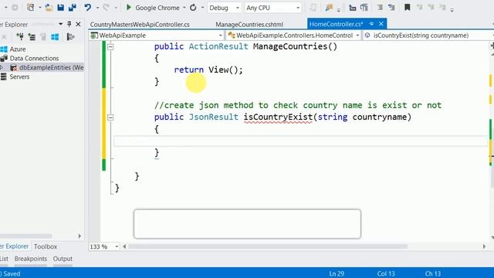Select the Data Connections node
494x278 pixels.
point(34,59)
